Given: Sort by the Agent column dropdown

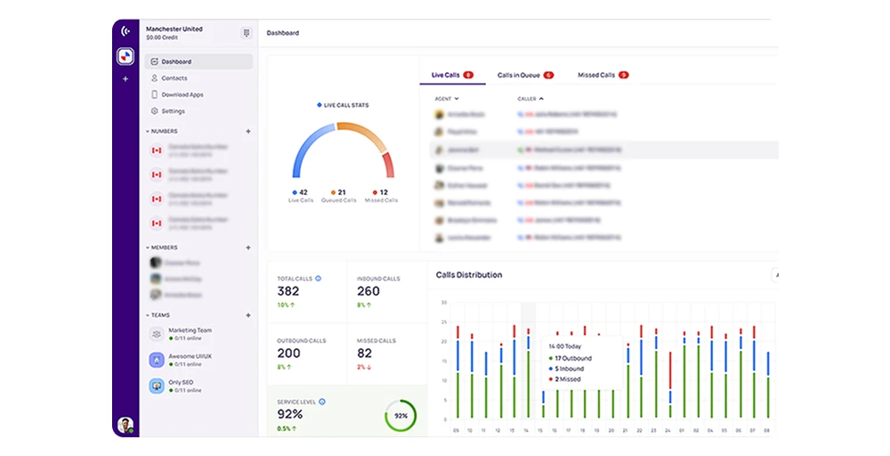Looking at the screenshot, I should pyautogui.click(x=447, y=99).
